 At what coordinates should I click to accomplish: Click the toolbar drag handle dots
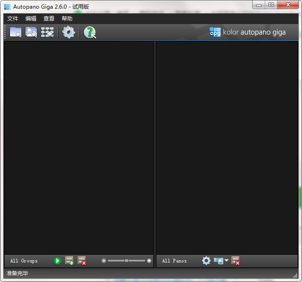coord(5,32)
